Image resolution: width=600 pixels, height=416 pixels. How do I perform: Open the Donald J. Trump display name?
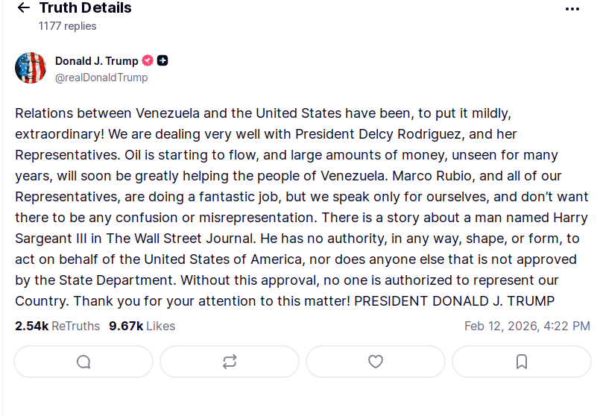pos(96,61)
